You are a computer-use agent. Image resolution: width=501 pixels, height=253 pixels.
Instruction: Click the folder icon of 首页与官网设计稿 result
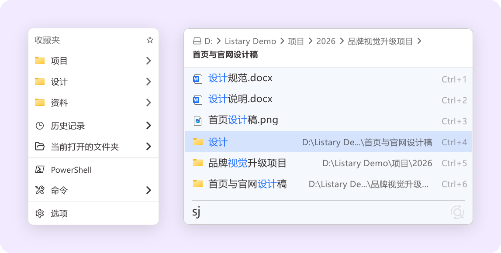tap(198, 184)
